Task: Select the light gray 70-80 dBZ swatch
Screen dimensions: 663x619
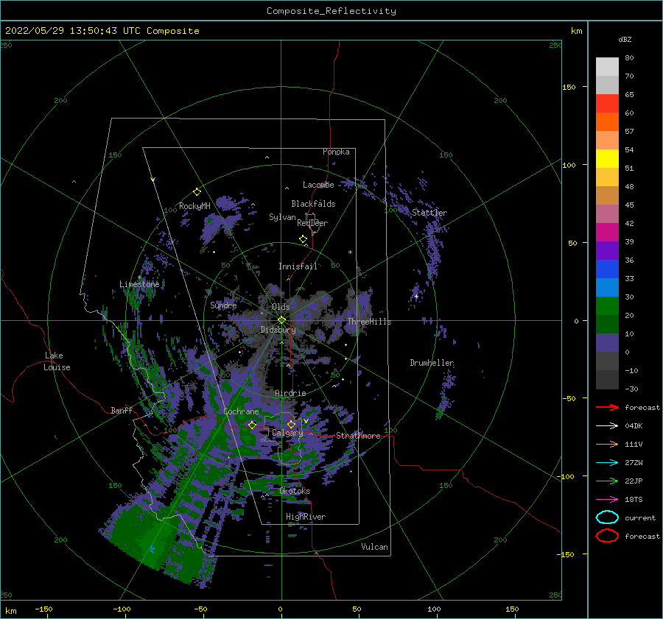Action: tap(607, 67)
